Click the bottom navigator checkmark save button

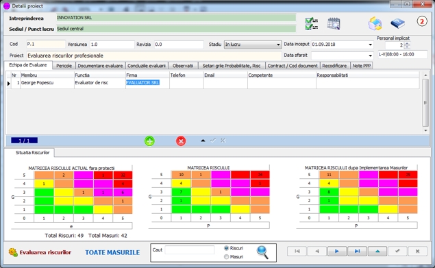[x=397, y=251]
